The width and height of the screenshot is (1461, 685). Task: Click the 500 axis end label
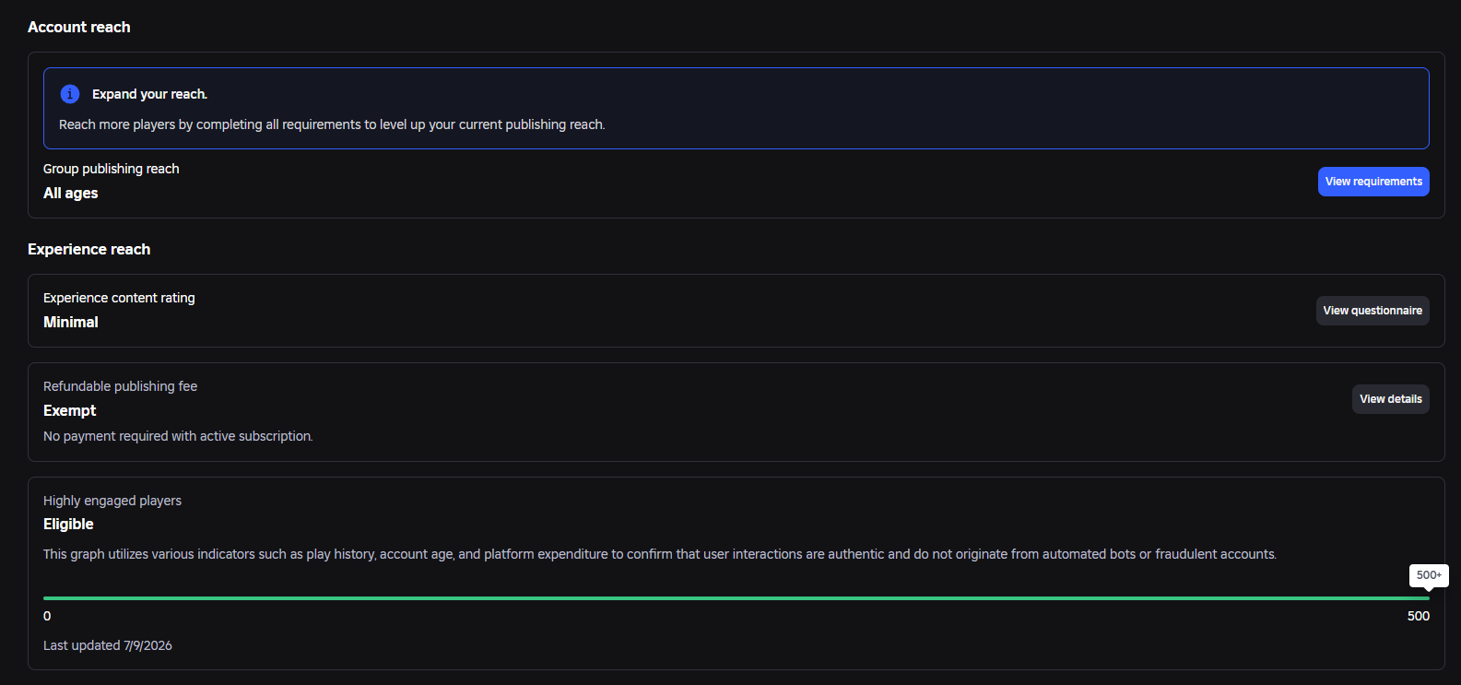1419,616
